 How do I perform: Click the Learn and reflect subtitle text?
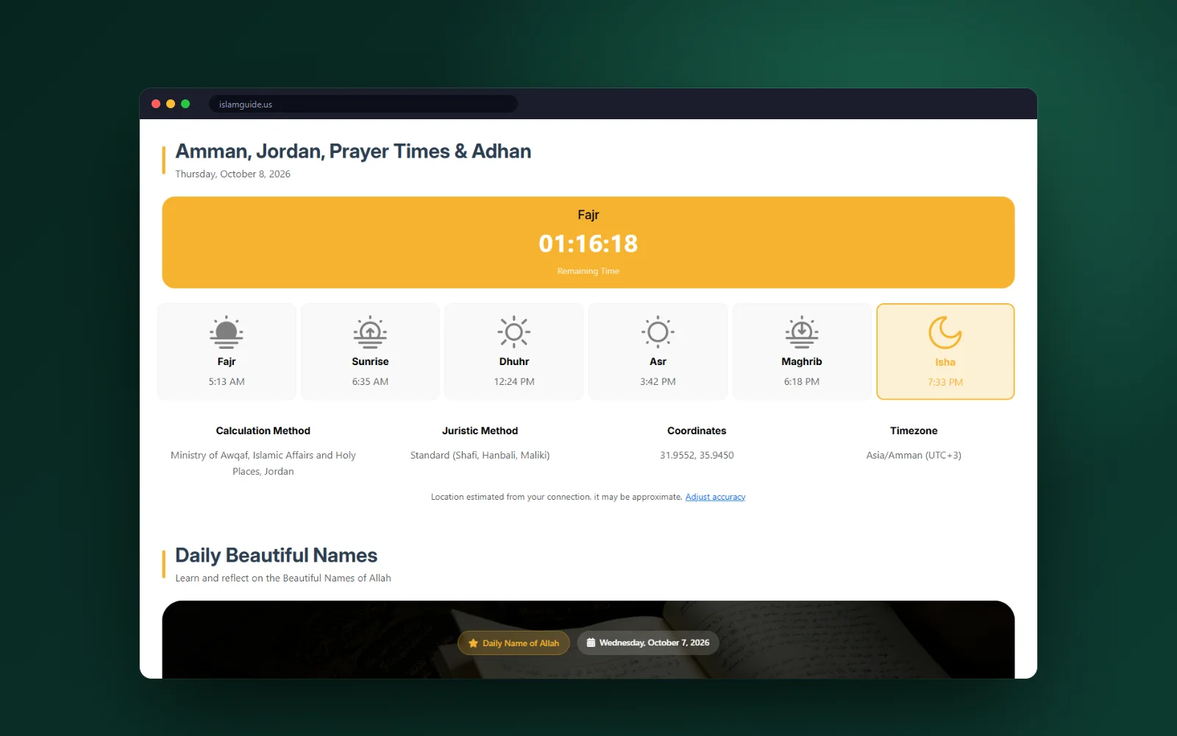point(283,578)
